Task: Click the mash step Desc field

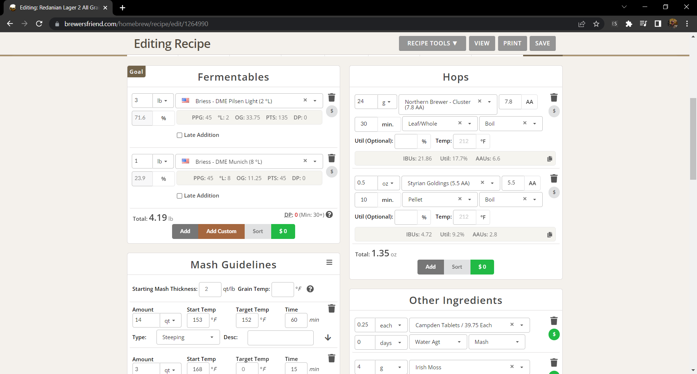Action: coord(281,338)
